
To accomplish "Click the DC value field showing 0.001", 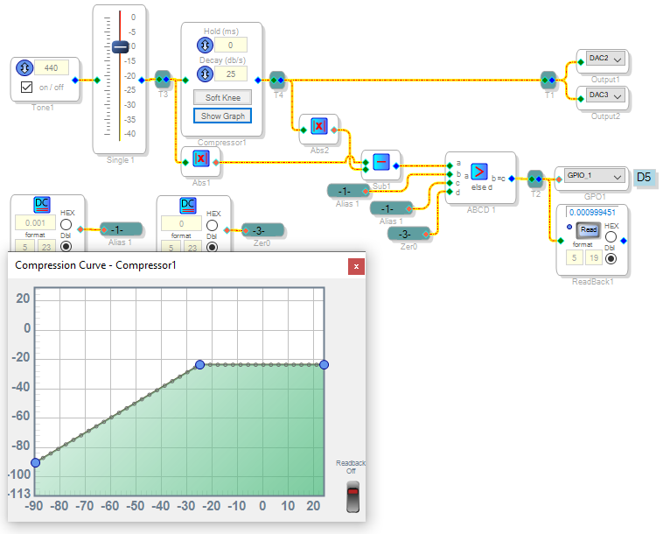I will click(35, 222).
